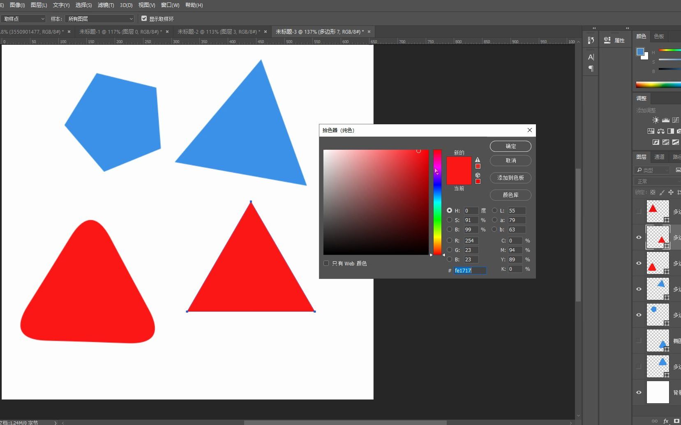
Task: Toggle the 显示取样环 checkbox
Action: (144, 18)
